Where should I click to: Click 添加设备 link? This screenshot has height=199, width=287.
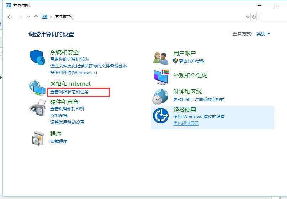tap(59, 116)
